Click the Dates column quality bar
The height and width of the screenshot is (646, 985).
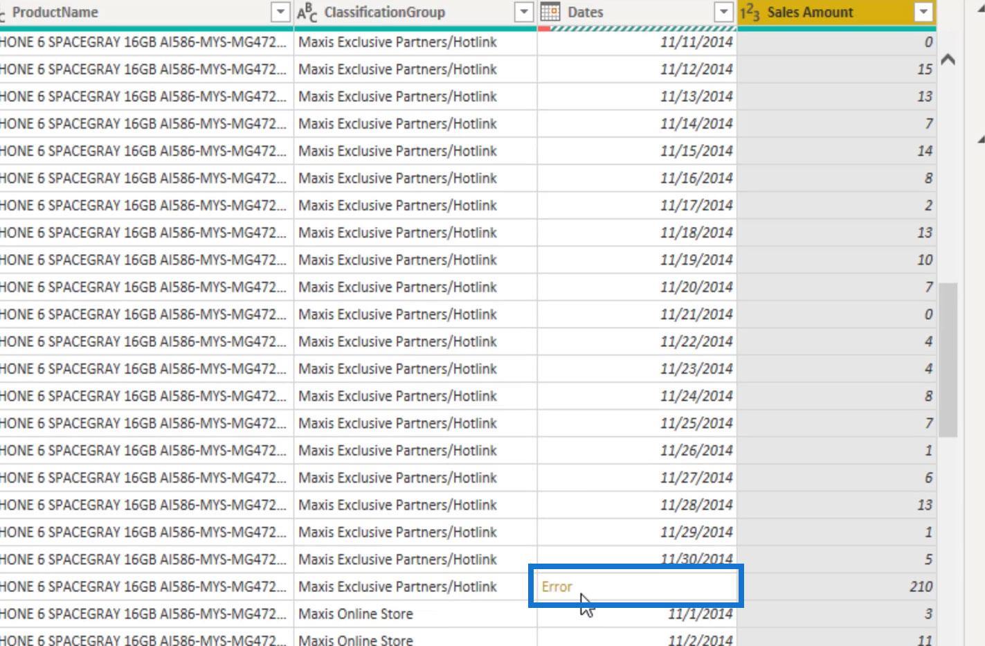point(637,28)
